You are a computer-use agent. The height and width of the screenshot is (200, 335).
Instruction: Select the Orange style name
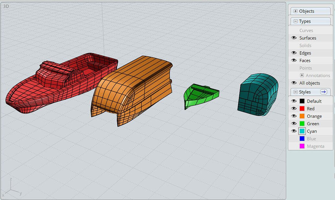[x=314, y=116]
